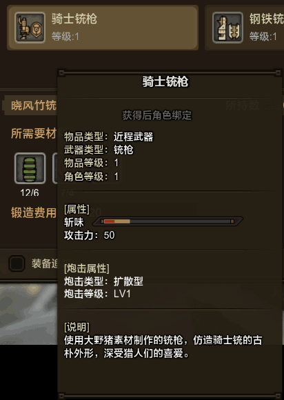Image resolution: width=284 pixels, height=400 pixels.
Task: Enable the 装备追踪 tracking checkbox
Action: pyautogui.click(x=17, y=263)
